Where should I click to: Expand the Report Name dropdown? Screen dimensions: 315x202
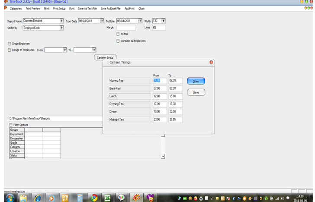tap(62, 21)
